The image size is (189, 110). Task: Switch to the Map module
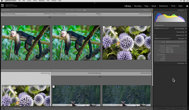[x=146, y=6]
